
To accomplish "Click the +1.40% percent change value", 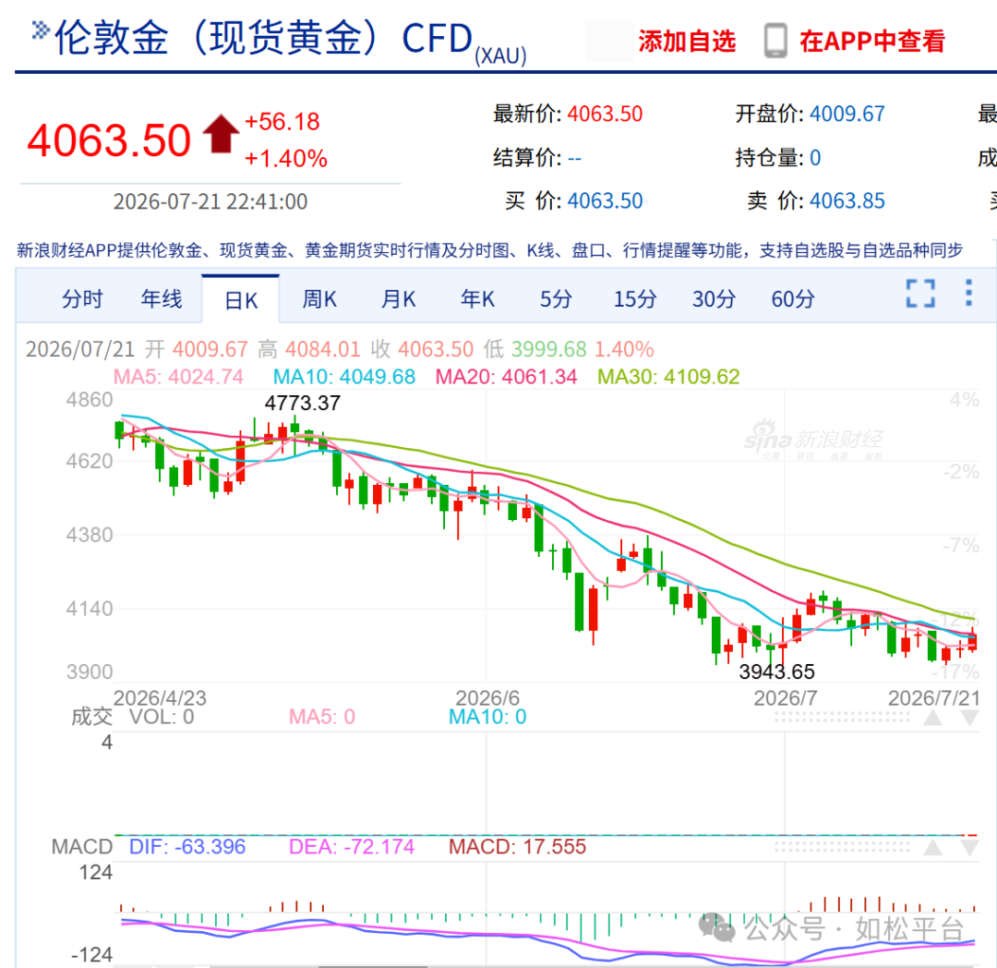I will pos(286,158).
